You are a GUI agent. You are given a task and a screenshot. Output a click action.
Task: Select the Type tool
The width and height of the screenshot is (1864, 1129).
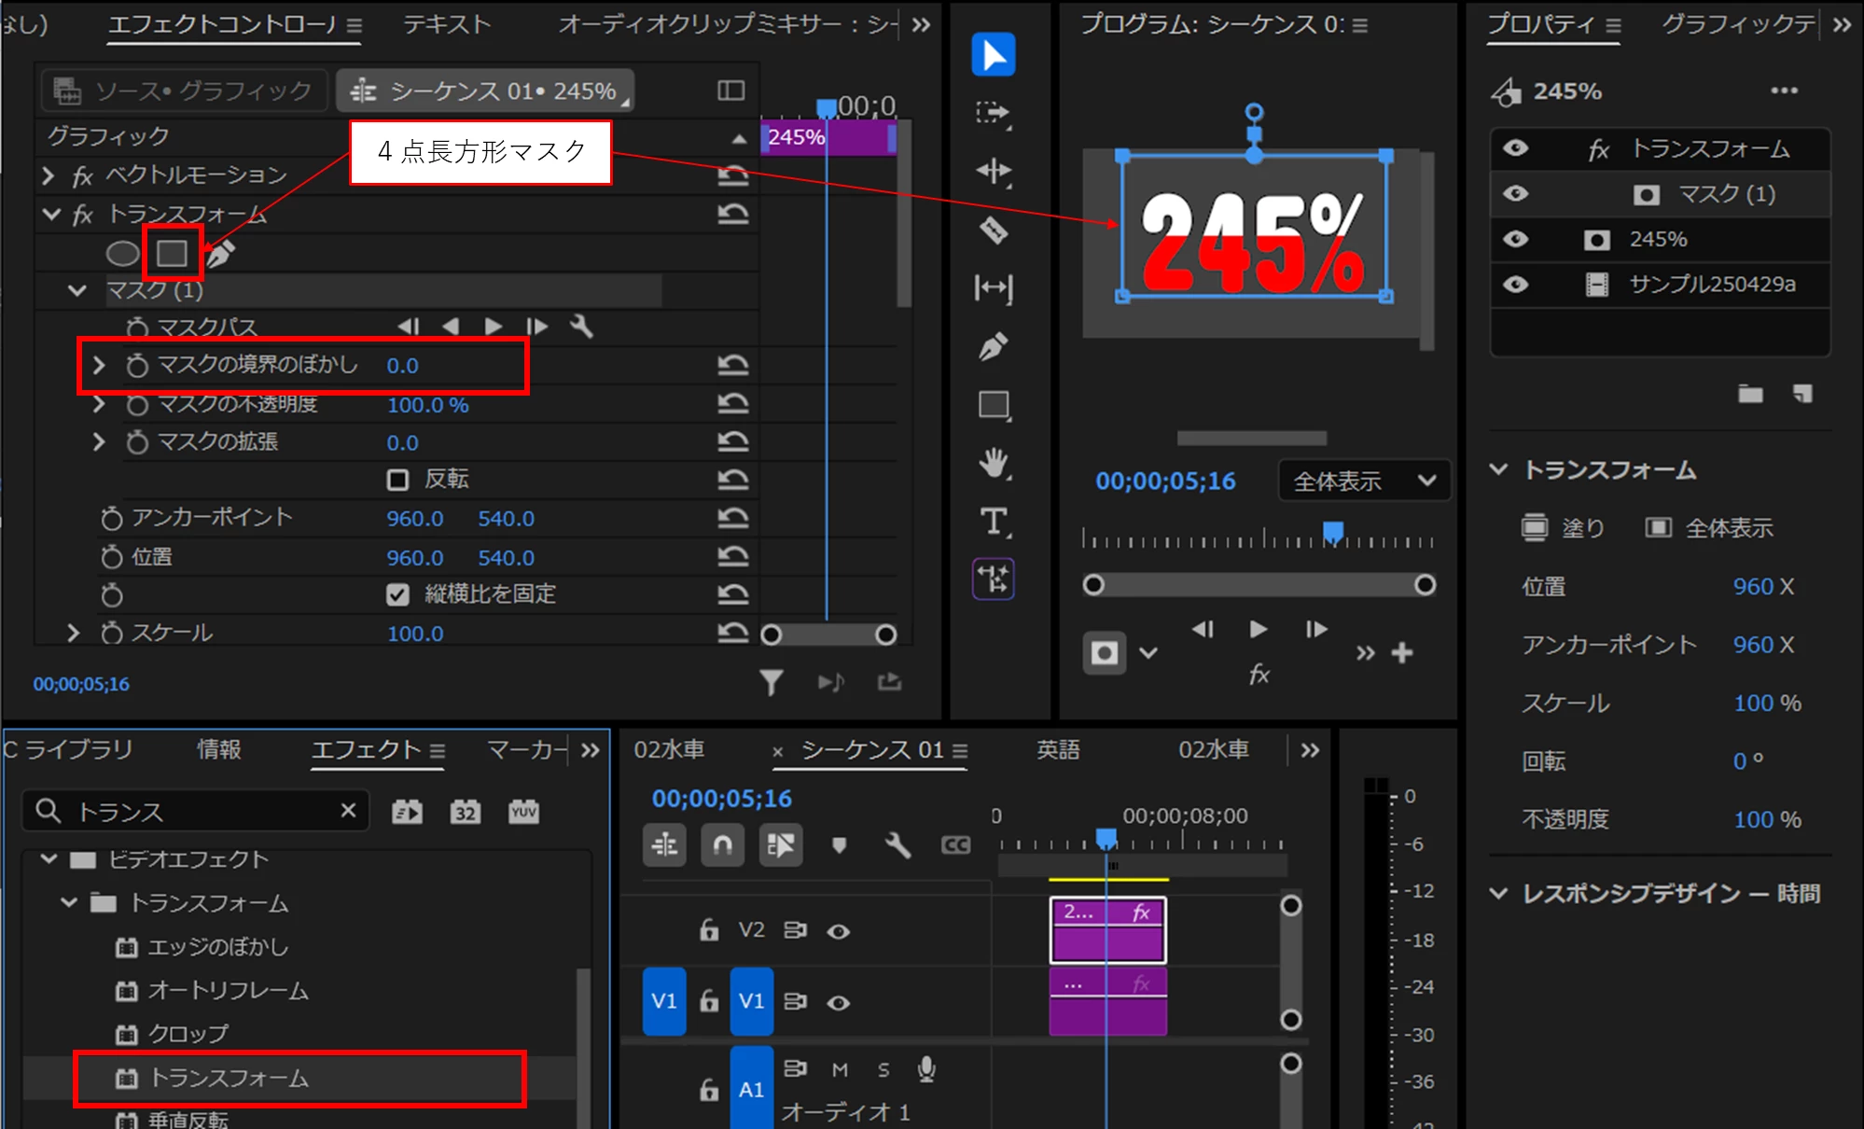(993, 522)
